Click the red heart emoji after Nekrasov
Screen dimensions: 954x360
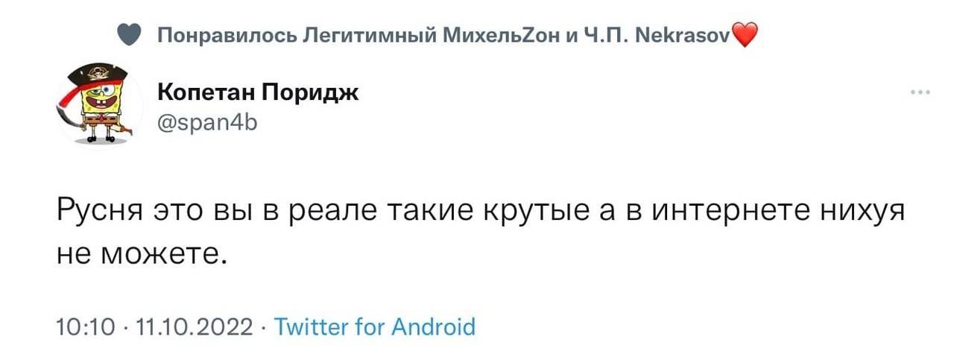[x=745, y=35]
